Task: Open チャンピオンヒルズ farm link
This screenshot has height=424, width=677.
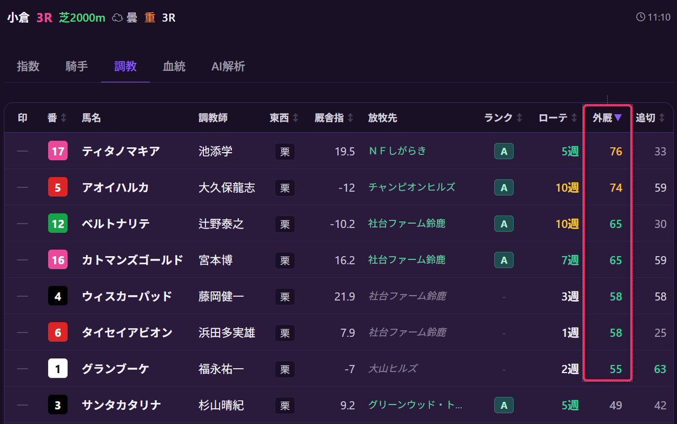Action: [412, 187]
